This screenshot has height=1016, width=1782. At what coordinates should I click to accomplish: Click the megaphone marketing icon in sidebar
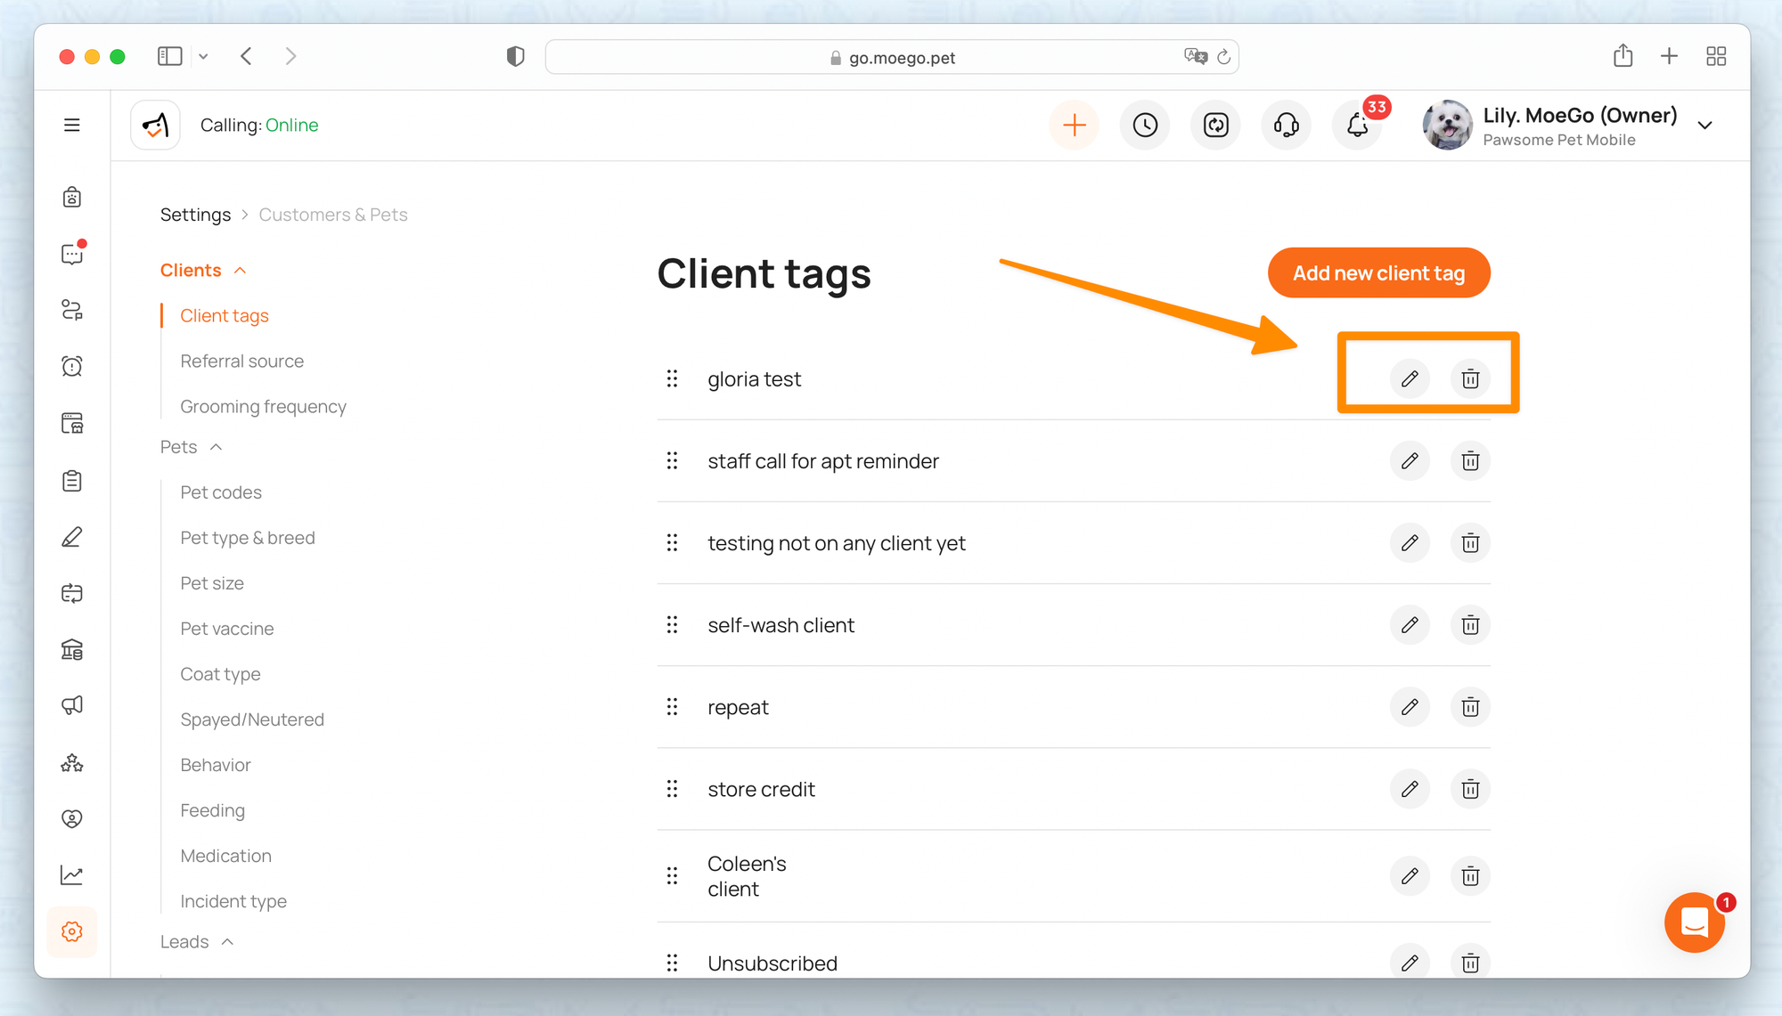point(72,706)
